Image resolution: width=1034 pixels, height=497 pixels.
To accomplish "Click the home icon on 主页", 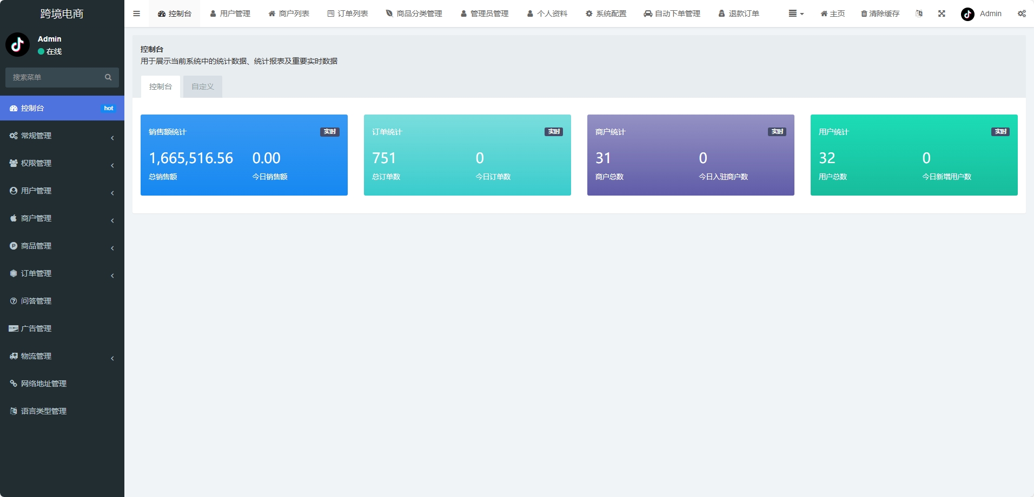I will (x=824, y=14).
